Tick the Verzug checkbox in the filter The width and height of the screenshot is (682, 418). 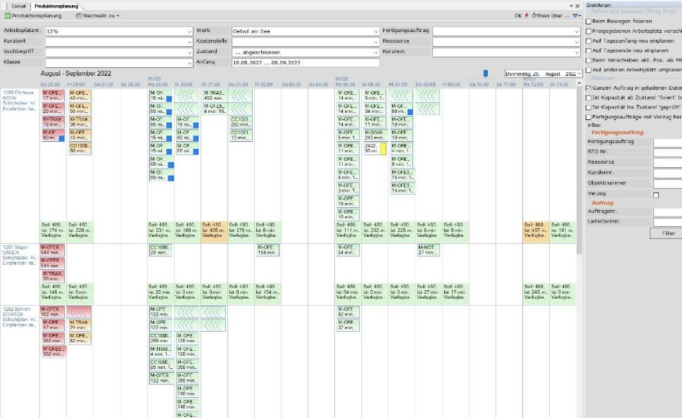(x=656, y=195)
